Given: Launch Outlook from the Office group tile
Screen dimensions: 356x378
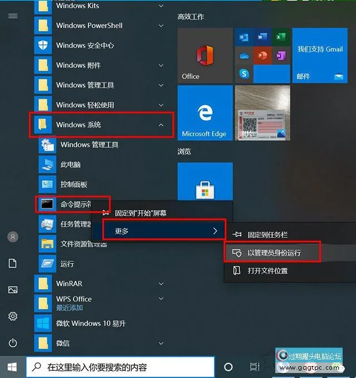Looking at the screenshot, I should coord(244,37).
